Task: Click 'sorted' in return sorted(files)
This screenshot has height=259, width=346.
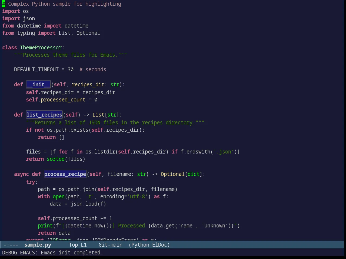Action: pyautogui.click(x=56, y=159)
